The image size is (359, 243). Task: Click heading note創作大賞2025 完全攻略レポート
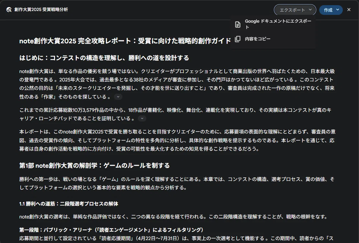[x=125, y=41]
